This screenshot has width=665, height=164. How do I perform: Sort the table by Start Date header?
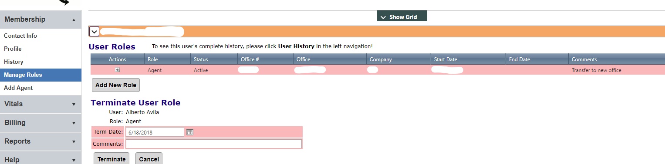[446, 59]
